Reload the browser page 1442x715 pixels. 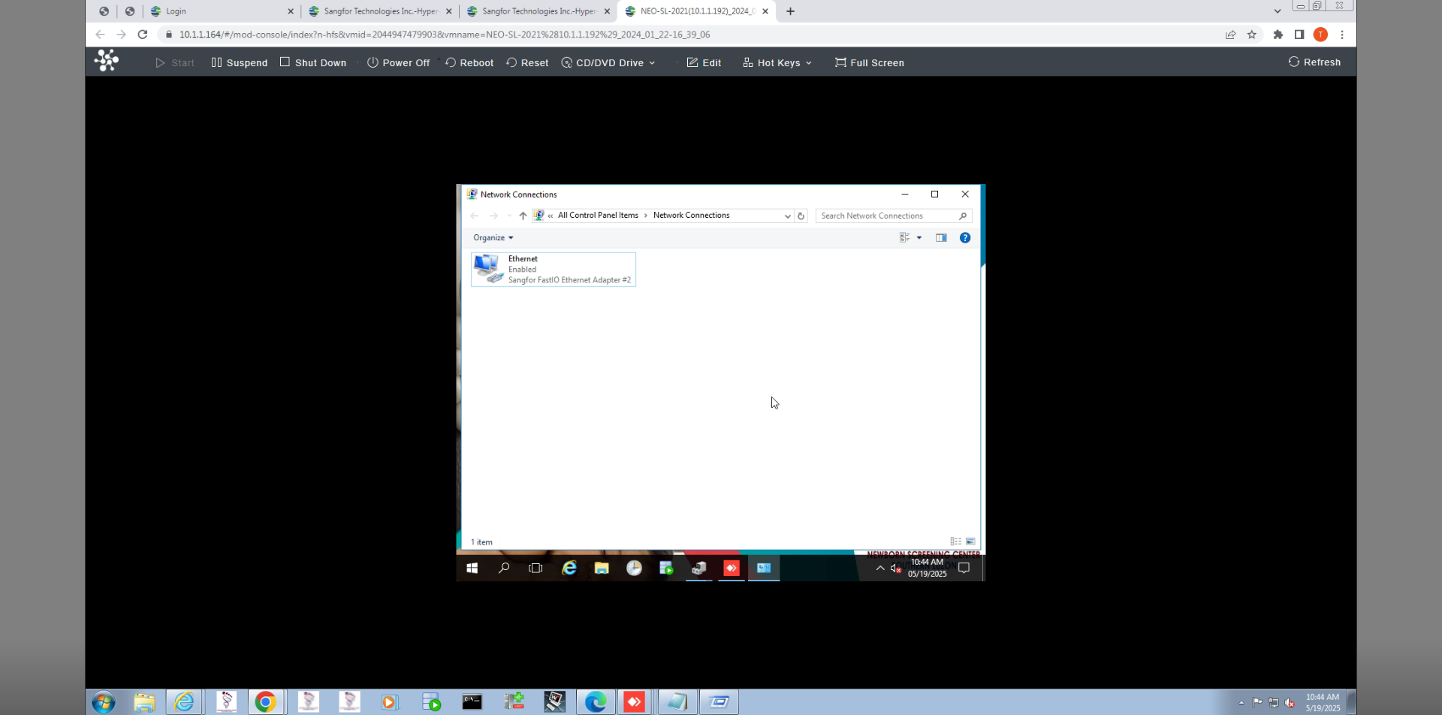click(143, 35)
